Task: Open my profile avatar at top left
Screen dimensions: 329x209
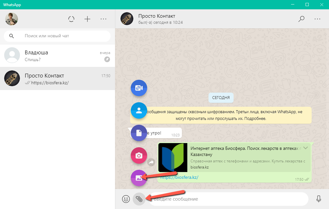Action: tap(12, 19)
